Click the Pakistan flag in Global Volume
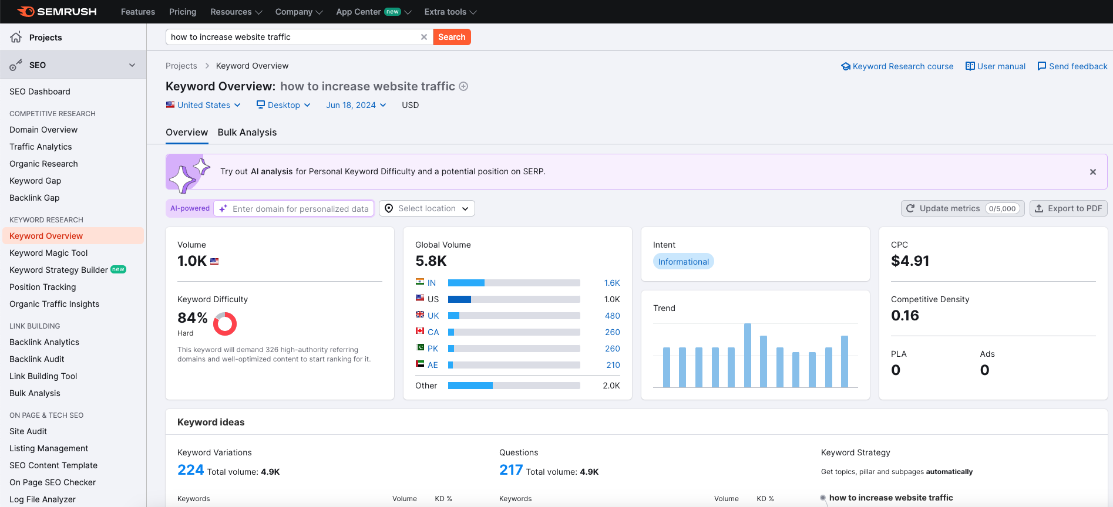Screen dimensions: 1113x507 (x=420, y=348)
